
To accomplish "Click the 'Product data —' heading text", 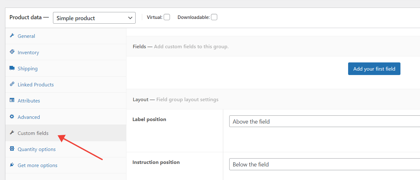I will [x=29, y=17].
